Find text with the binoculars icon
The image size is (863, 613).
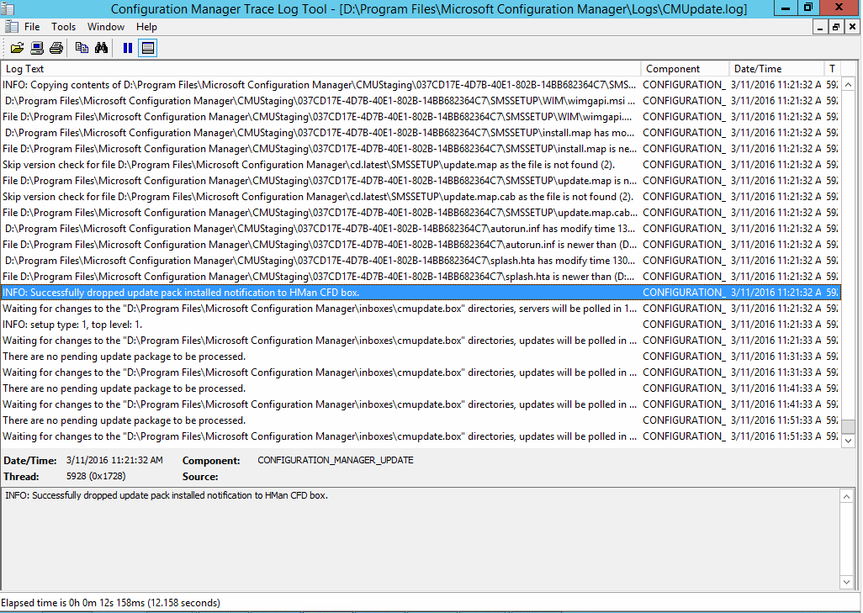pos(101,48)
